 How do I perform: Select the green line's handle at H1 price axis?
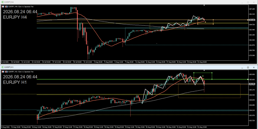(248, 79)
